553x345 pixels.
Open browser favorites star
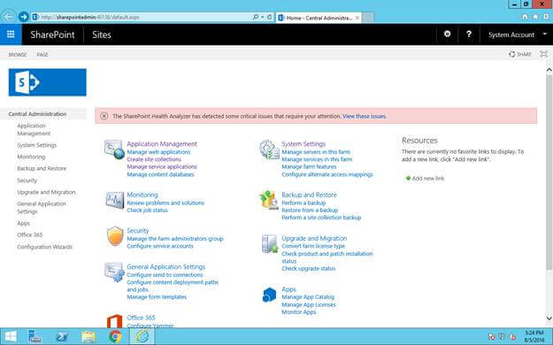pos(535,17)
